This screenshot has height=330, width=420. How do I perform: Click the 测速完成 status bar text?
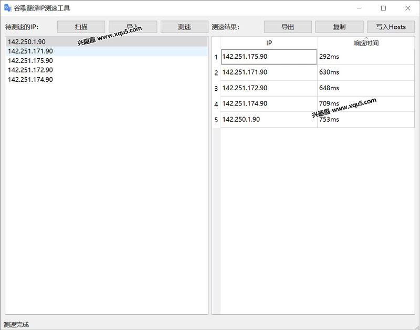pyautogui.click(x=16, y=325)
